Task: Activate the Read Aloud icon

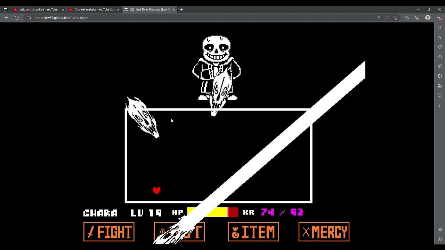Action: pyautogui.click(x=387, y=18)
